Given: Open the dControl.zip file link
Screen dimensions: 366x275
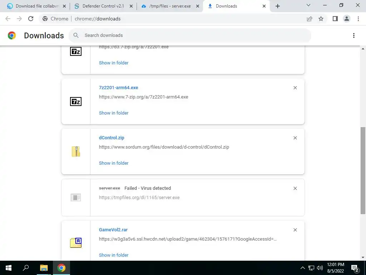Looking at the screenshot, I should coord(112,138).
